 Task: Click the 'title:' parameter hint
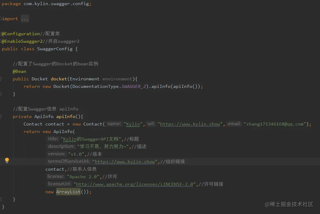(x=53, y=138)
